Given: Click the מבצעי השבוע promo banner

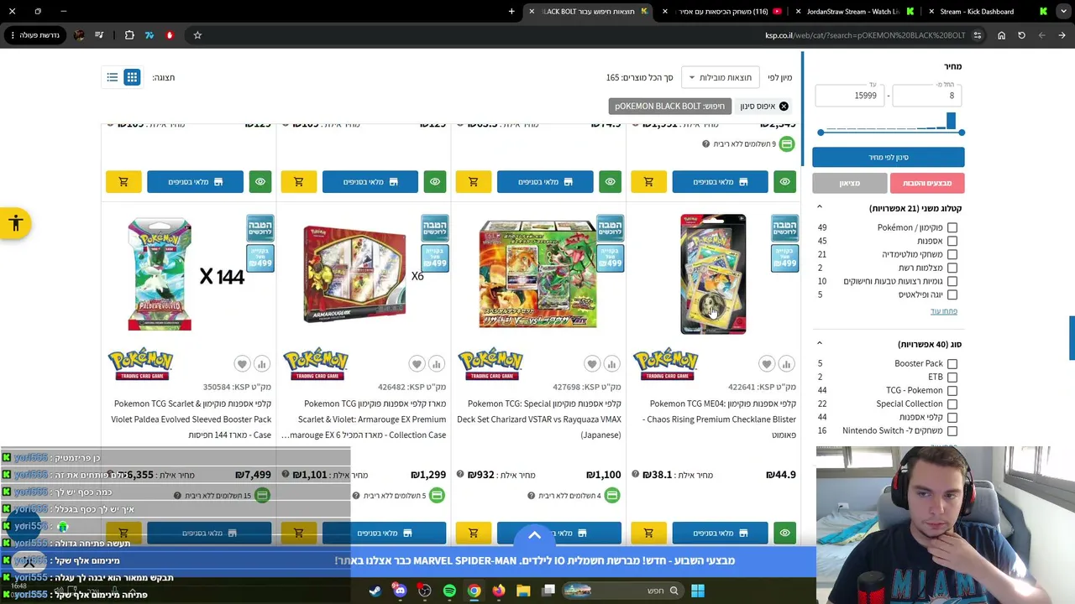Looking at the screenshot, I should pos(534,560).
